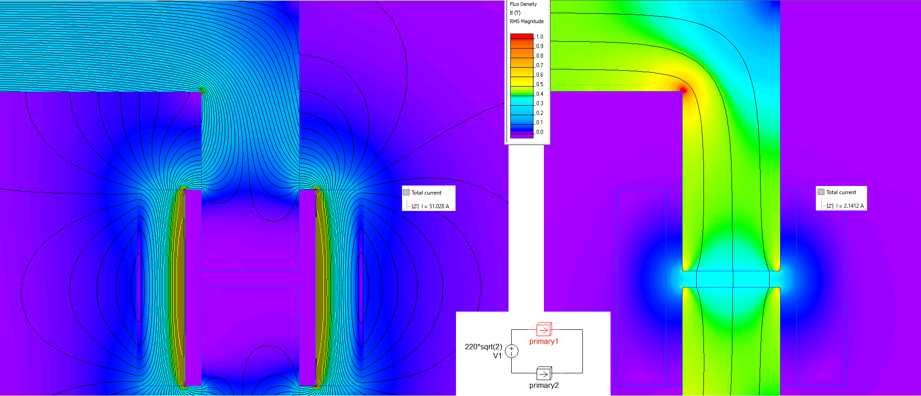Click the 220*sqrt(2) source value
921x396 pixels.
483,347
